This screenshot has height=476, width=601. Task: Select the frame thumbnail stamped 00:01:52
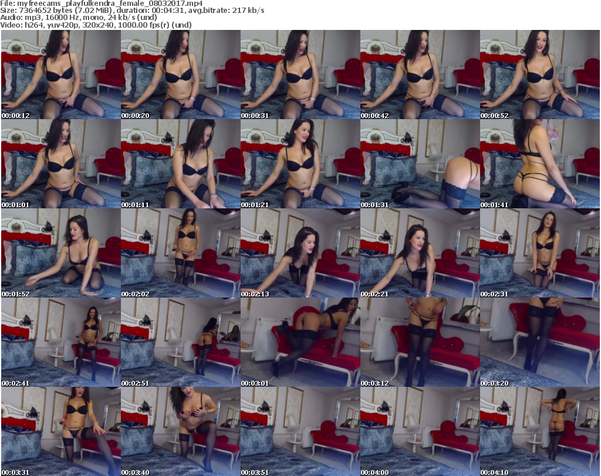(61, 254)
